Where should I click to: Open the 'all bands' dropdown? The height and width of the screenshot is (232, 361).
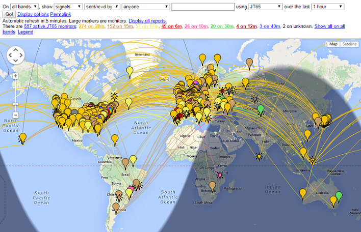point(24,7)
